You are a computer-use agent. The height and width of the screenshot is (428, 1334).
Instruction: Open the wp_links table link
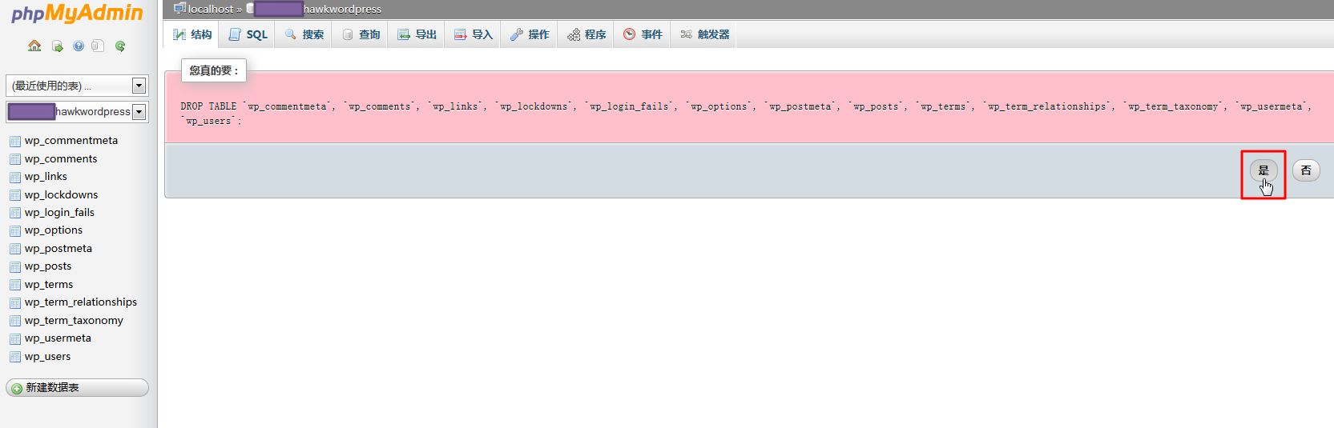click(46, 177)
